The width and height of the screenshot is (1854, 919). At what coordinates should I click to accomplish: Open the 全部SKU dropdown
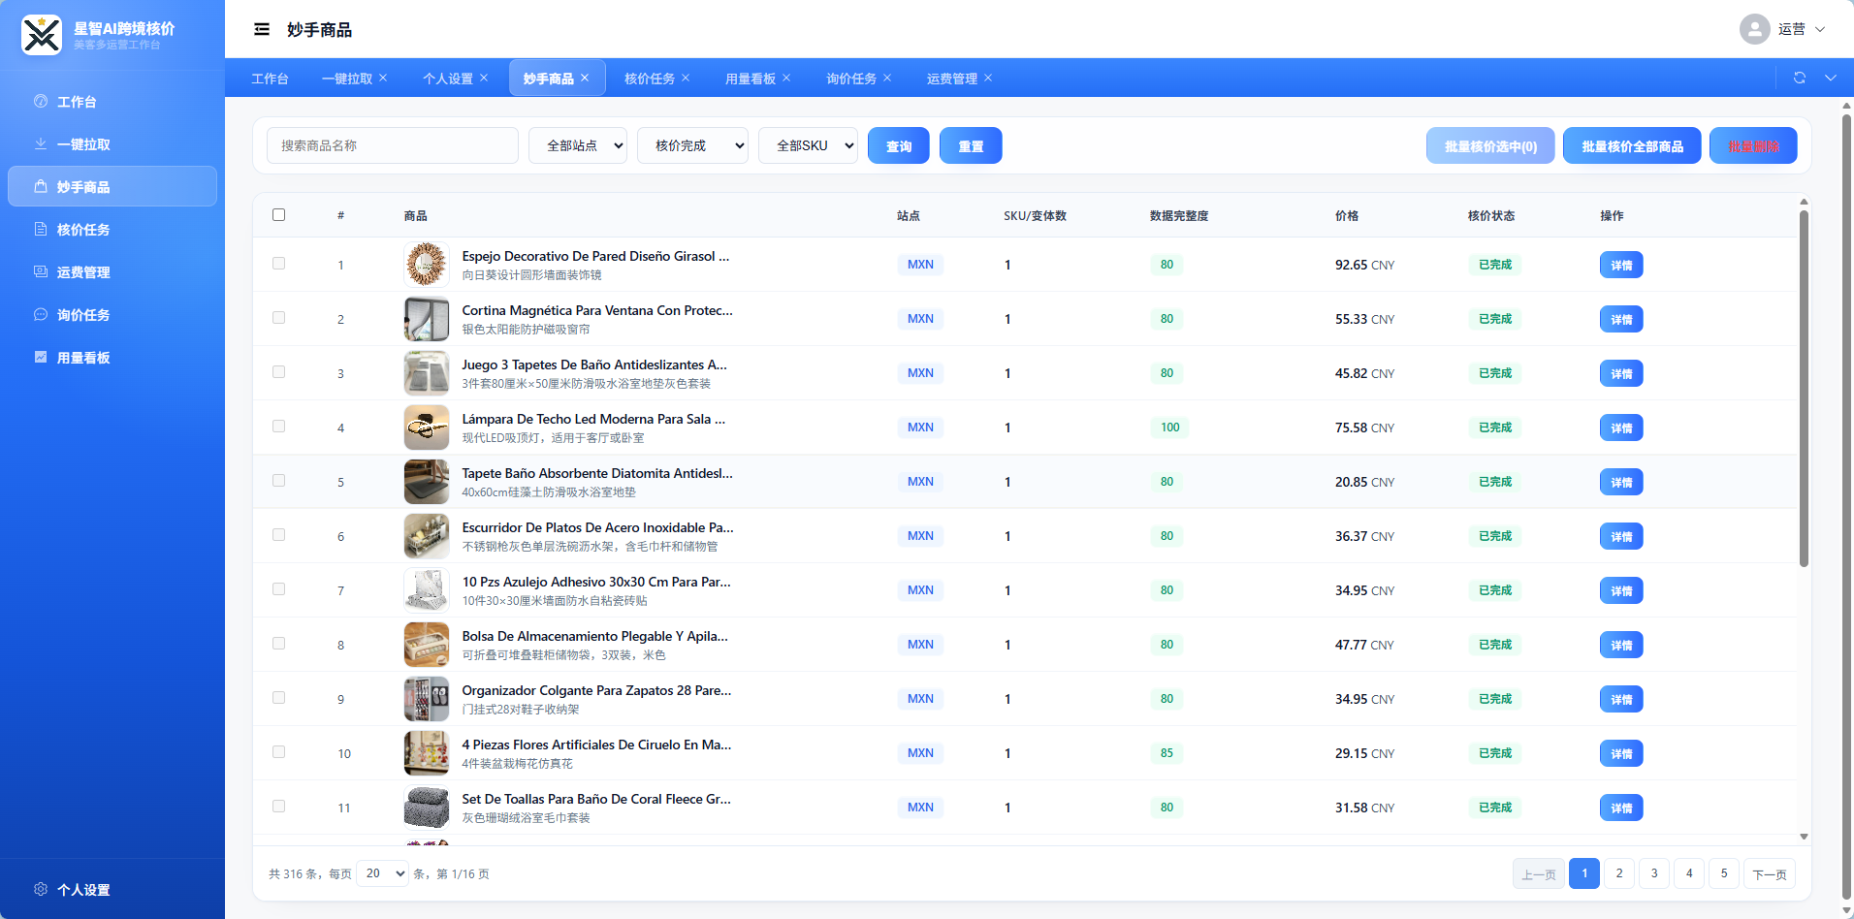pyautogui.click(x=808, y=145)
